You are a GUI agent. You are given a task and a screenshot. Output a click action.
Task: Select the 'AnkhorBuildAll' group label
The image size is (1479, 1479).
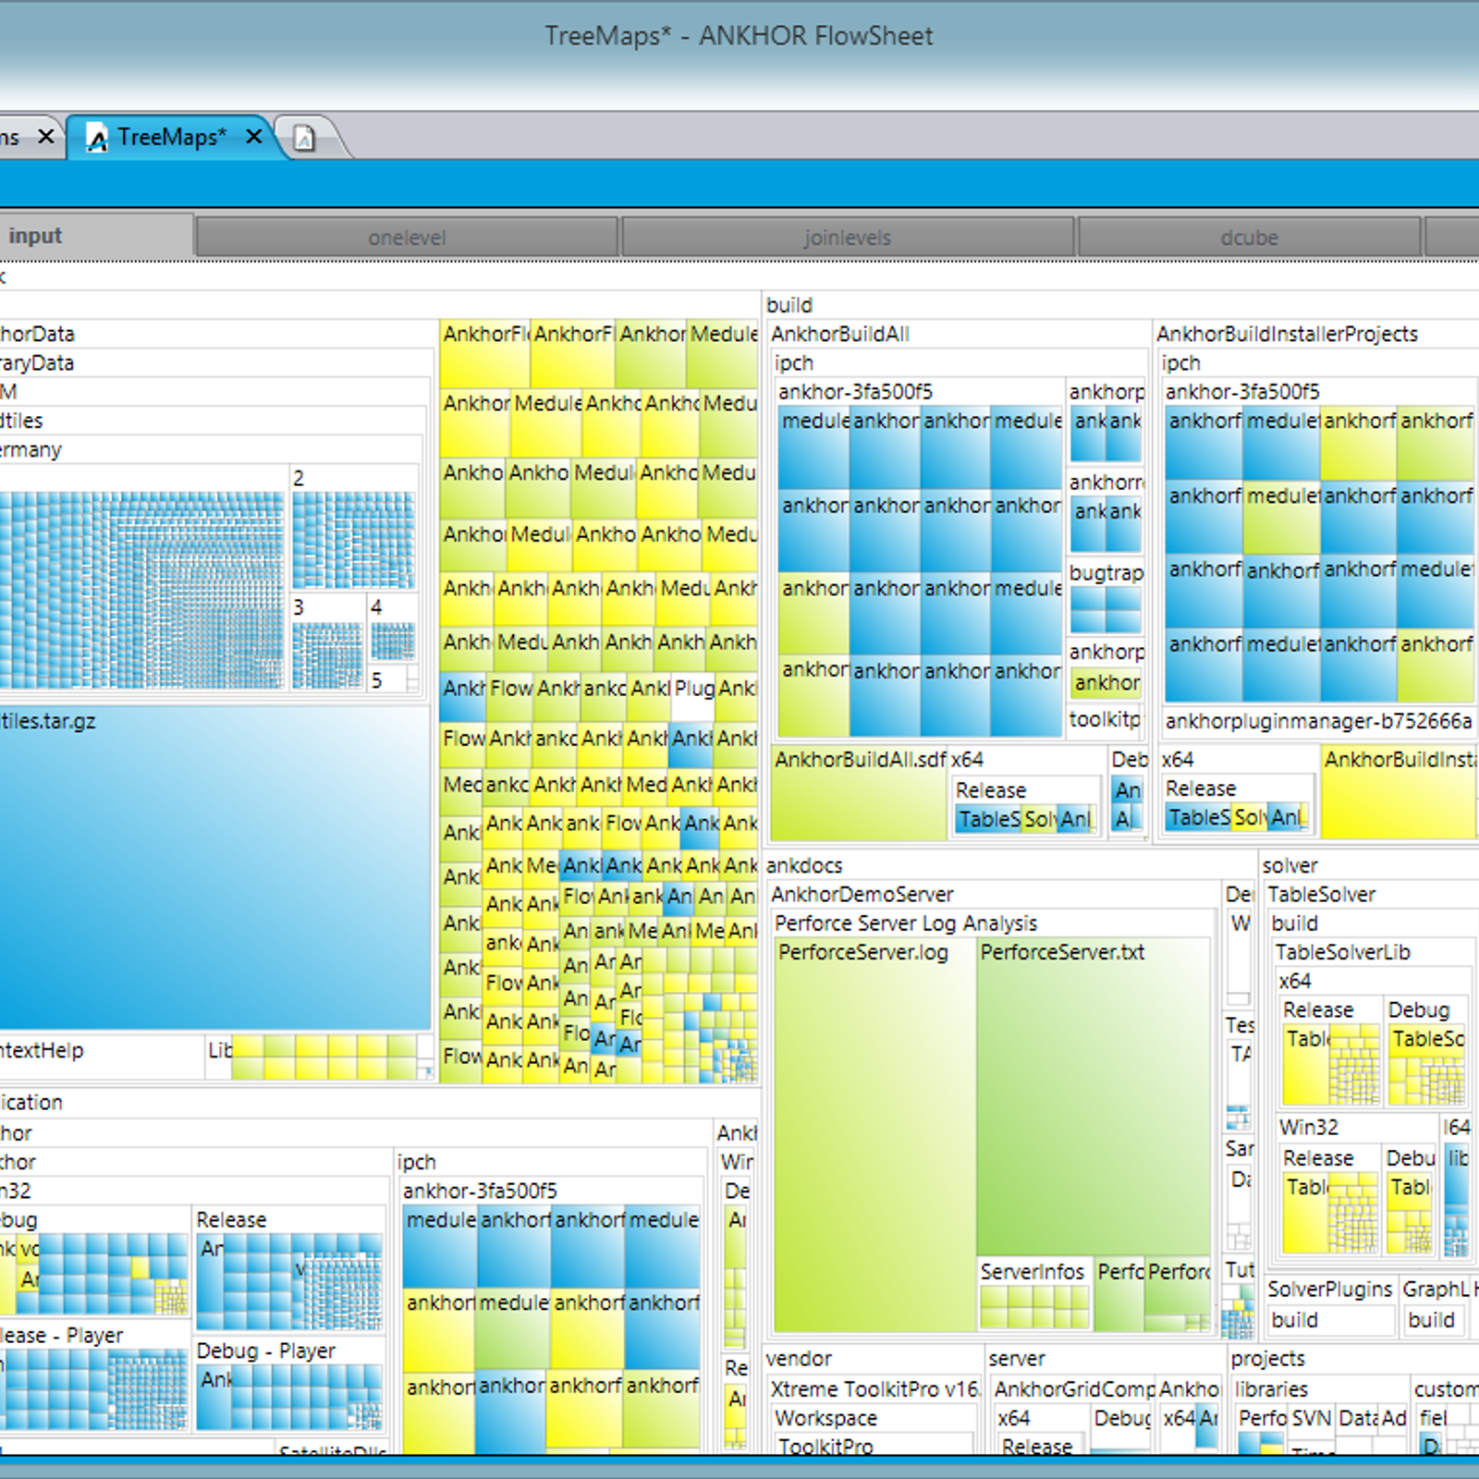[840, 334]
